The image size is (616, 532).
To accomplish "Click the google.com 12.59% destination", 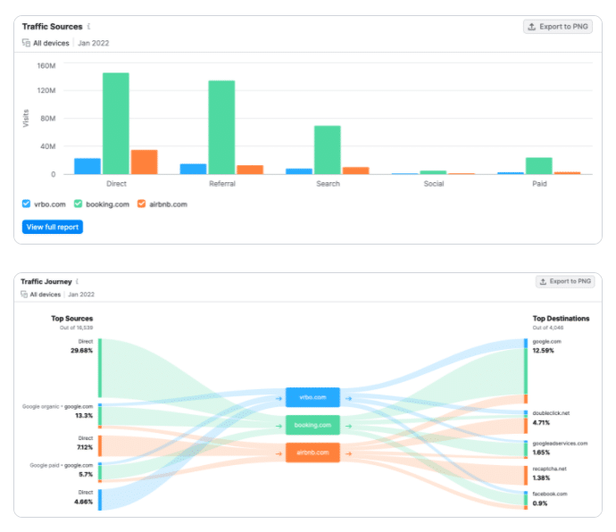I will click(x=547, y=346).
